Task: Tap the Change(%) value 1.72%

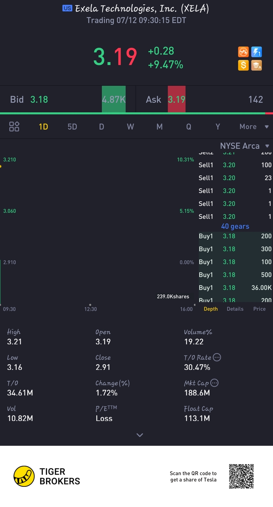Action: coord(107,393)
